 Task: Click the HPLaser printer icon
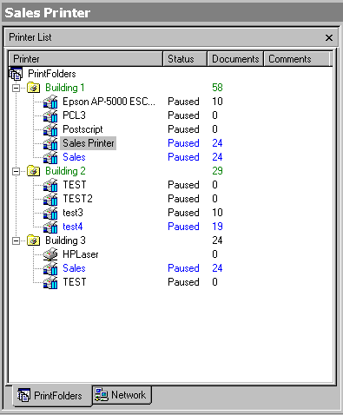pyautogui.click(x=50, y=254)
